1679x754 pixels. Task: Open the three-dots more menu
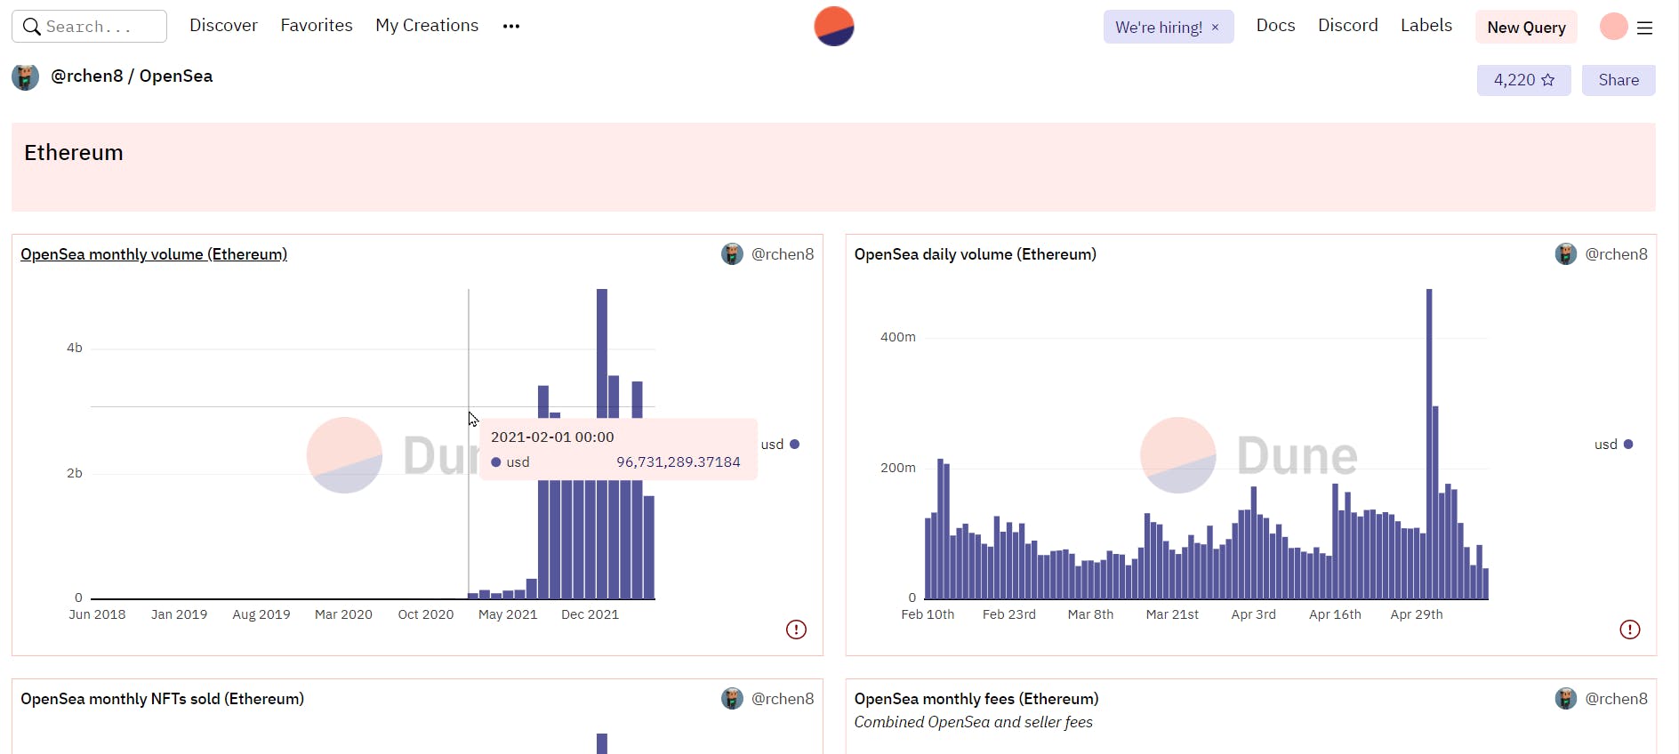pos(511,27)
